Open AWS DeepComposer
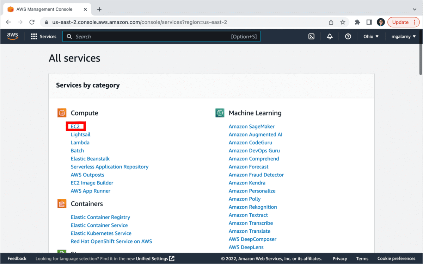 pos(252,239)
